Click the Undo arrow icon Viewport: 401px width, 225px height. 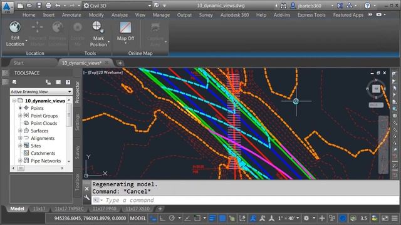[58, 6]
